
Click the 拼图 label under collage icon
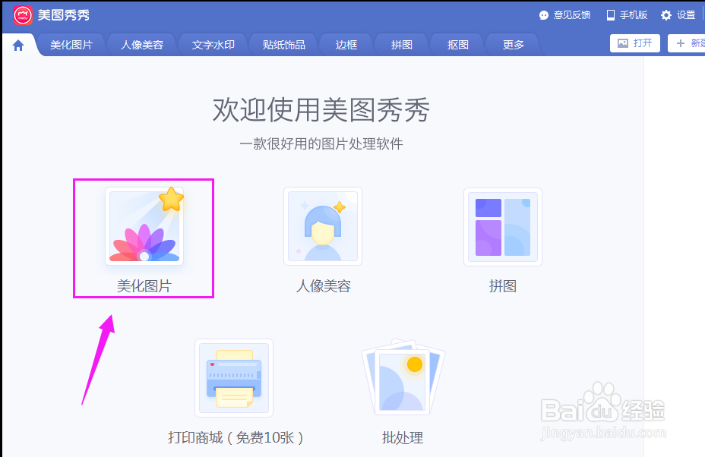click(x=503, y=286)
